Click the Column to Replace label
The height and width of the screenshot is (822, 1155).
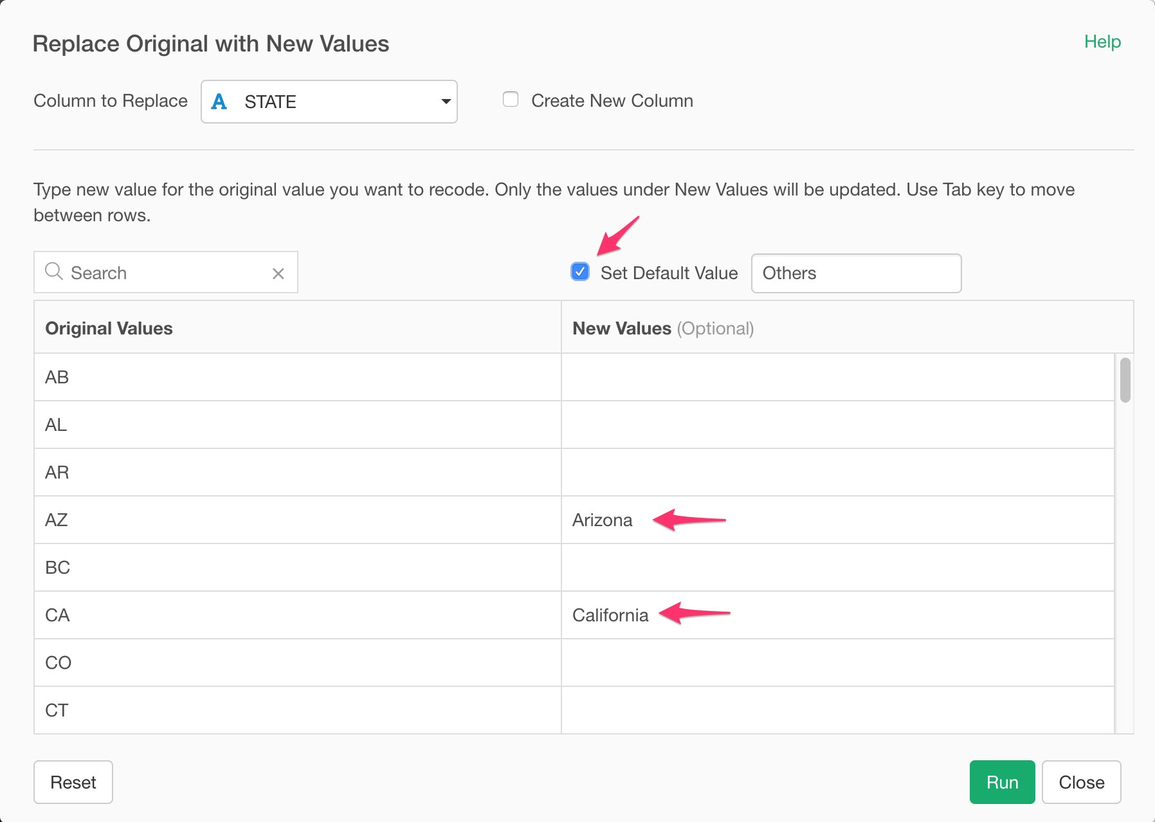pos(111,101)
